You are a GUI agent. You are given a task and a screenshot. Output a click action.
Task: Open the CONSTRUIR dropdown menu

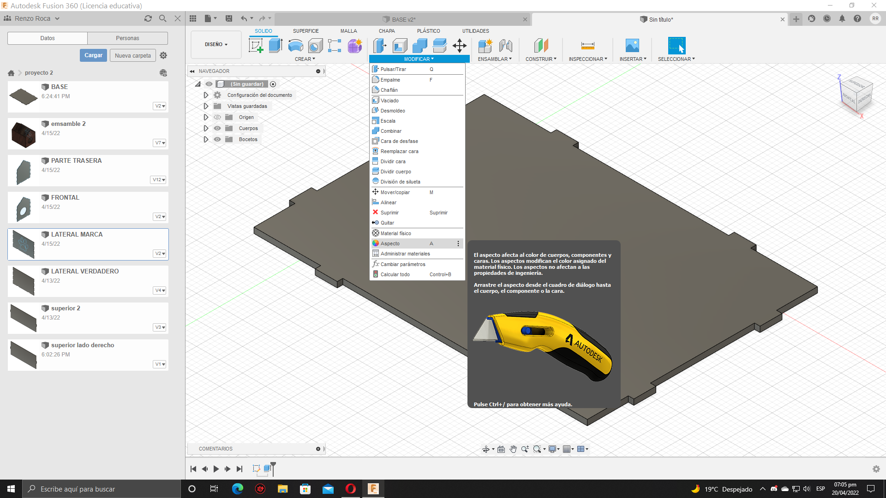[541, 59]
